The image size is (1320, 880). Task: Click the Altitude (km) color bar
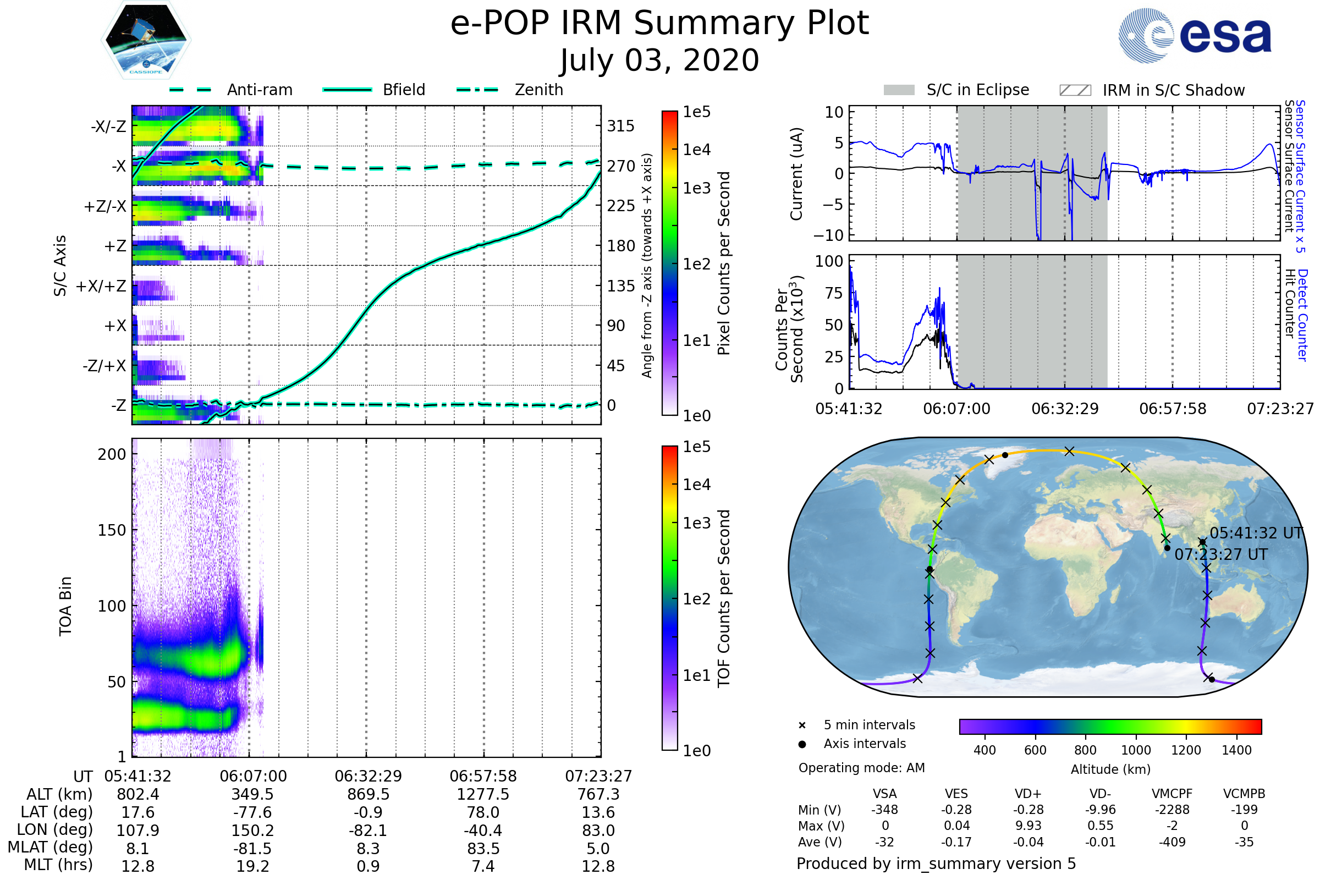pyautogui.click(x=1110, y=726)
